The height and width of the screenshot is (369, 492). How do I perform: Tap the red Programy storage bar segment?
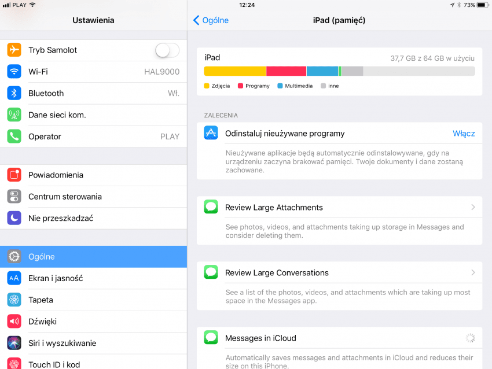(286, 71)
